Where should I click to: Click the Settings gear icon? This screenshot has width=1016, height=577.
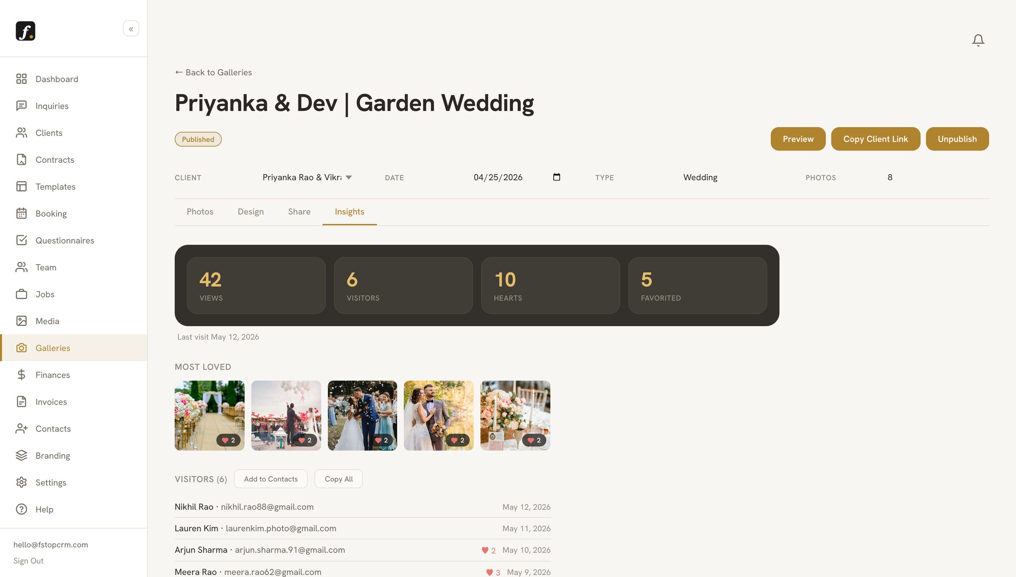[22, 483]
